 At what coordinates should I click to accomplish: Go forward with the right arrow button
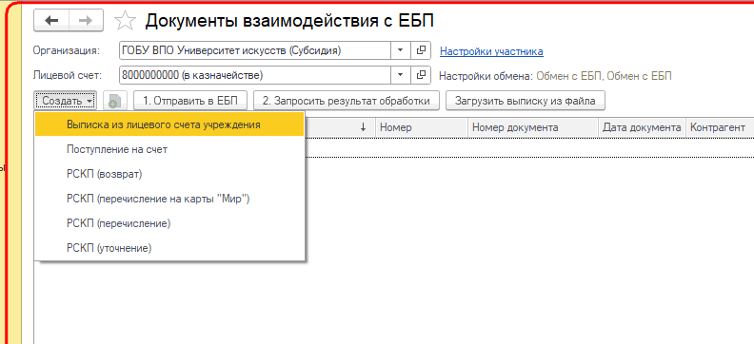click(x=86, y=21)
